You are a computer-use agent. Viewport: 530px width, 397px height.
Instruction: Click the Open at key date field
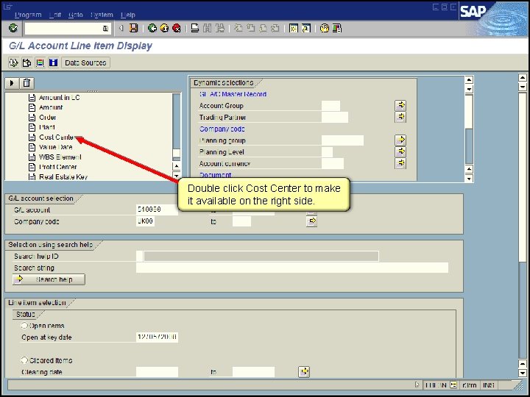157,337
